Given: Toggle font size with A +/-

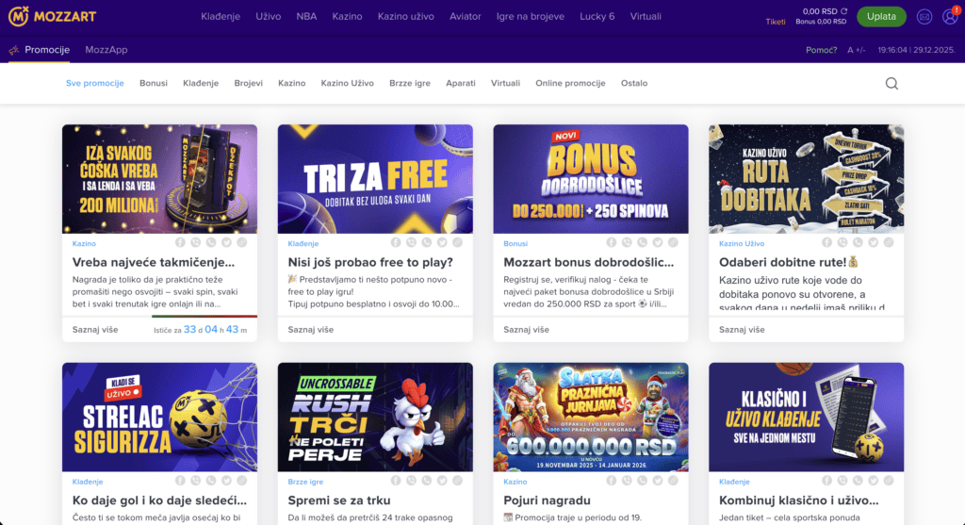Looking at the screenshot, I should [x=856, y=50].
